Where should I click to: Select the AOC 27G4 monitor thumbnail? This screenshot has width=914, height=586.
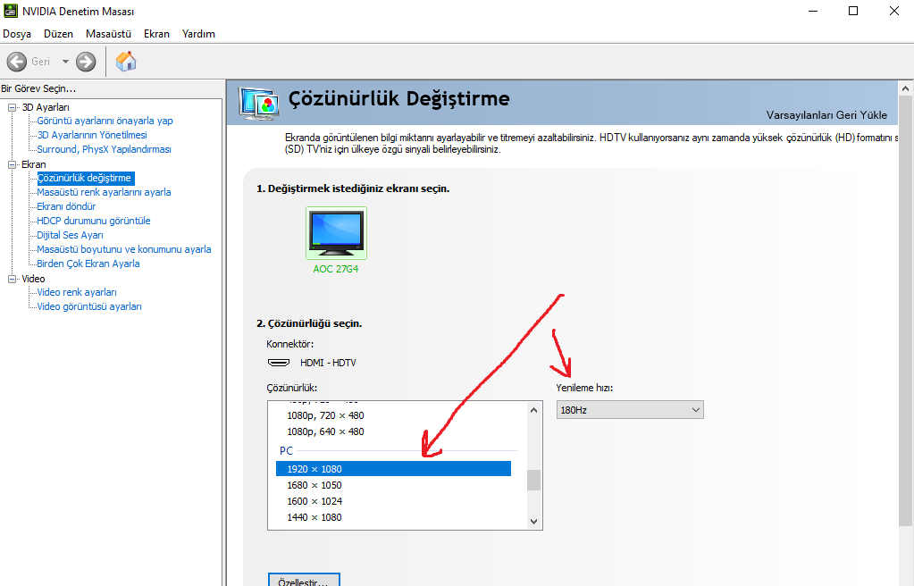click(x=336, y=233)
